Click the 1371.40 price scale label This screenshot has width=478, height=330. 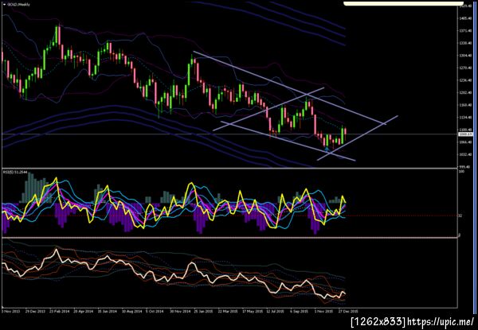(465, 31)
